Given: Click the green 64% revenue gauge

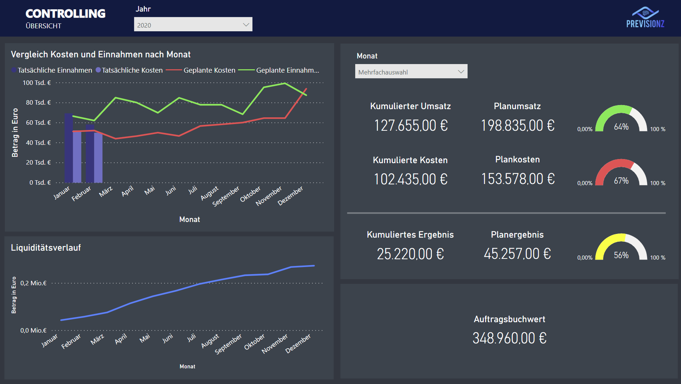Looking at the screenshot, I should (621, 119).
